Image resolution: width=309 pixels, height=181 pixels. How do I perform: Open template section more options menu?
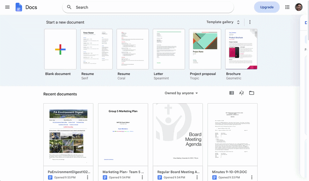pyautogui.click(x=250, y=22)
